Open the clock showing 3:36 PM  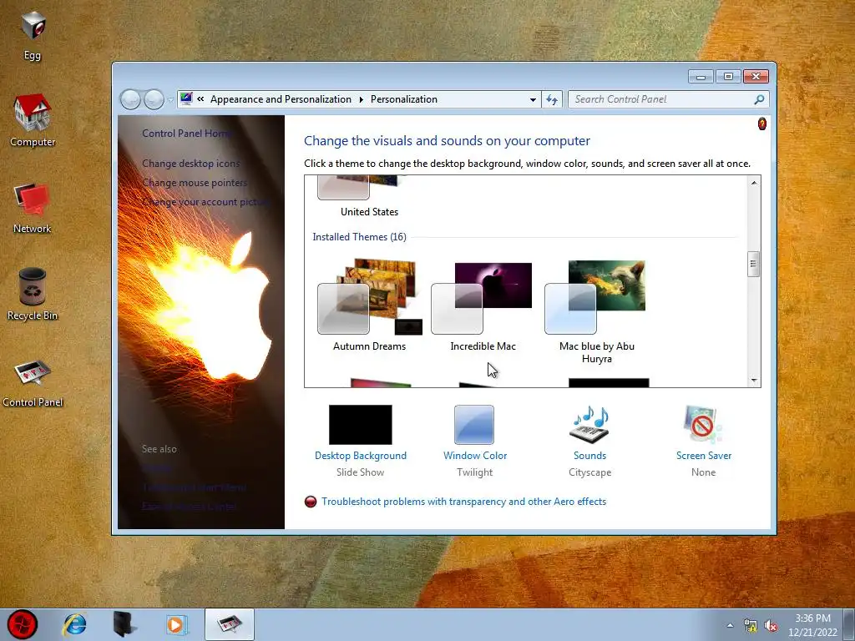point(812,625)
